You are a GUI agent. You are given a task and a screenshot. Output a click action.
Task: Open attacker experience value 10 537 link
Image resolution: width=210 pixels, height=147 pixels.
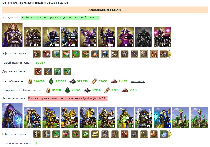40,63
